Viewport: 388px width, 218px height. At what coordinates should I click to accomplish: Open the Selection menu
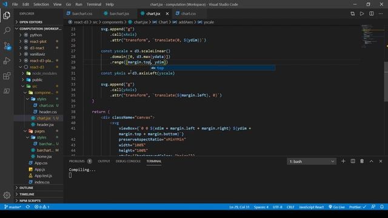[41, 4]
